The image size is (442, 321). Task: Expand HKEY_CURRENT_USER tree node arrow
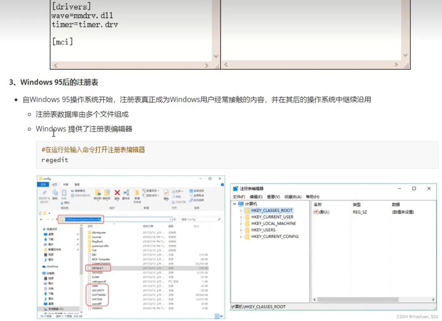click(241, 217)
